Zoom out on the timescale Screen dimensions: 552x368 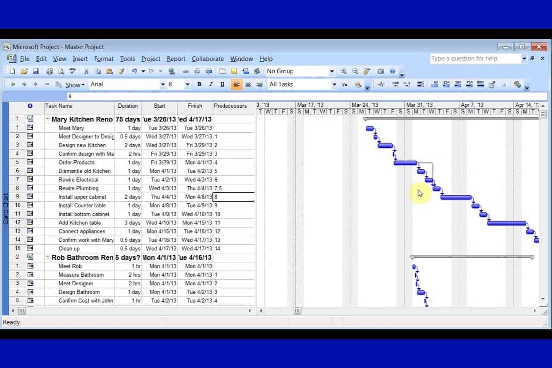click(355, 72)
